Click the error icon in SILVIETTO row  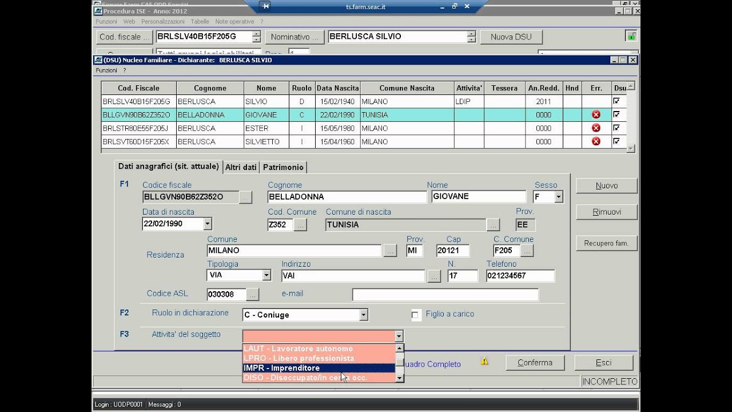coord(596,141)
